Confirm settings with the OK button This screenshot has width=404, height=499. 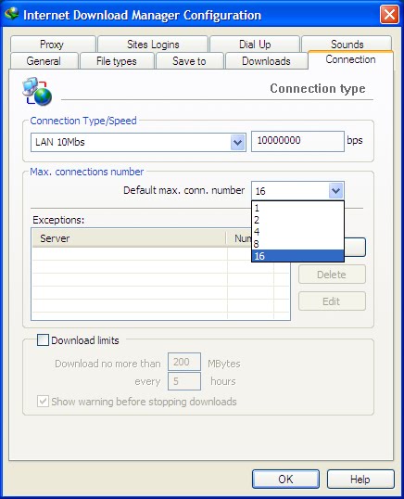285,479
